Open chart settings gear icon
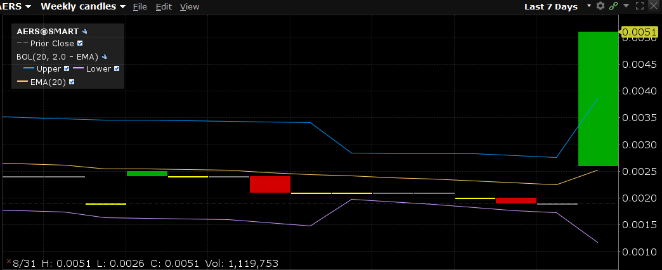Viewport: 662px width, 270px height. [x=600, y=6]
